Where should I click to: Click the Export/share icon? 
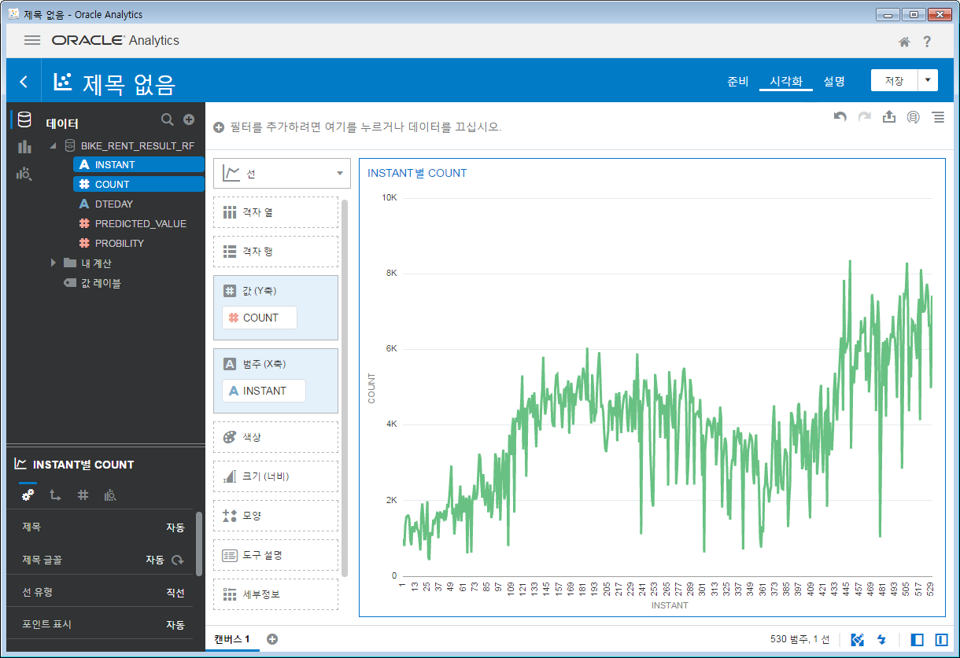[889, 116]
